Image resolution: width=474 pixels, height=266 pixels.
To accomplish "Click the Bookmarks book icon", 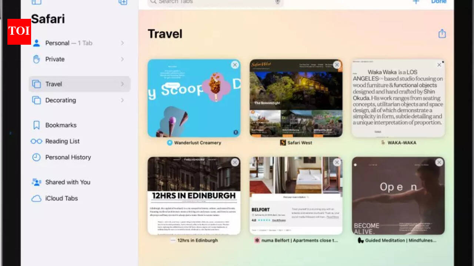I will tap(36, 125).
